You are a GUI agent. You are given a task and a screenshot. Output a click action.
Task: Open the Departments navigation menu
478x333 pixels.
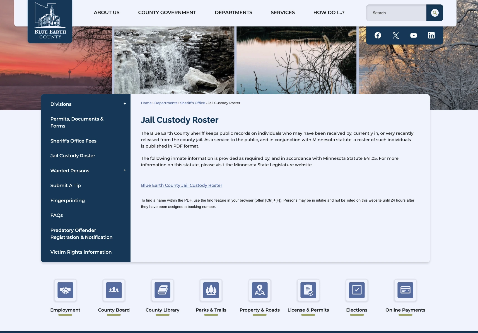233,13
